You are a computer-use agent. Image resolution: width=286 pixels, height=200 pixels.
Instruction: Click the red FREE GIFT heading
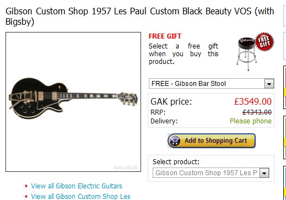pos(165,36)
